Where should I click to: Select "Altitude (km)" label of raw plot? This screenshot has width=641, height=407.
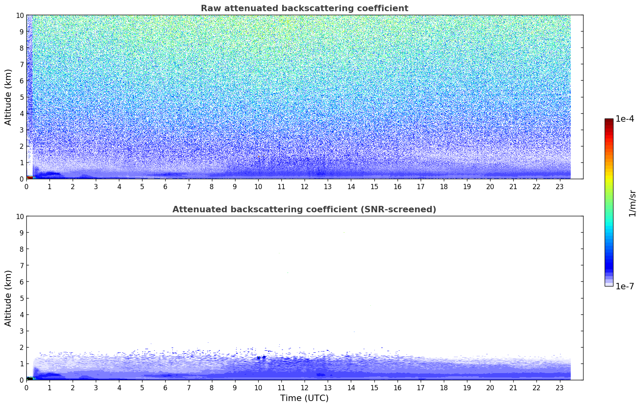8,97
